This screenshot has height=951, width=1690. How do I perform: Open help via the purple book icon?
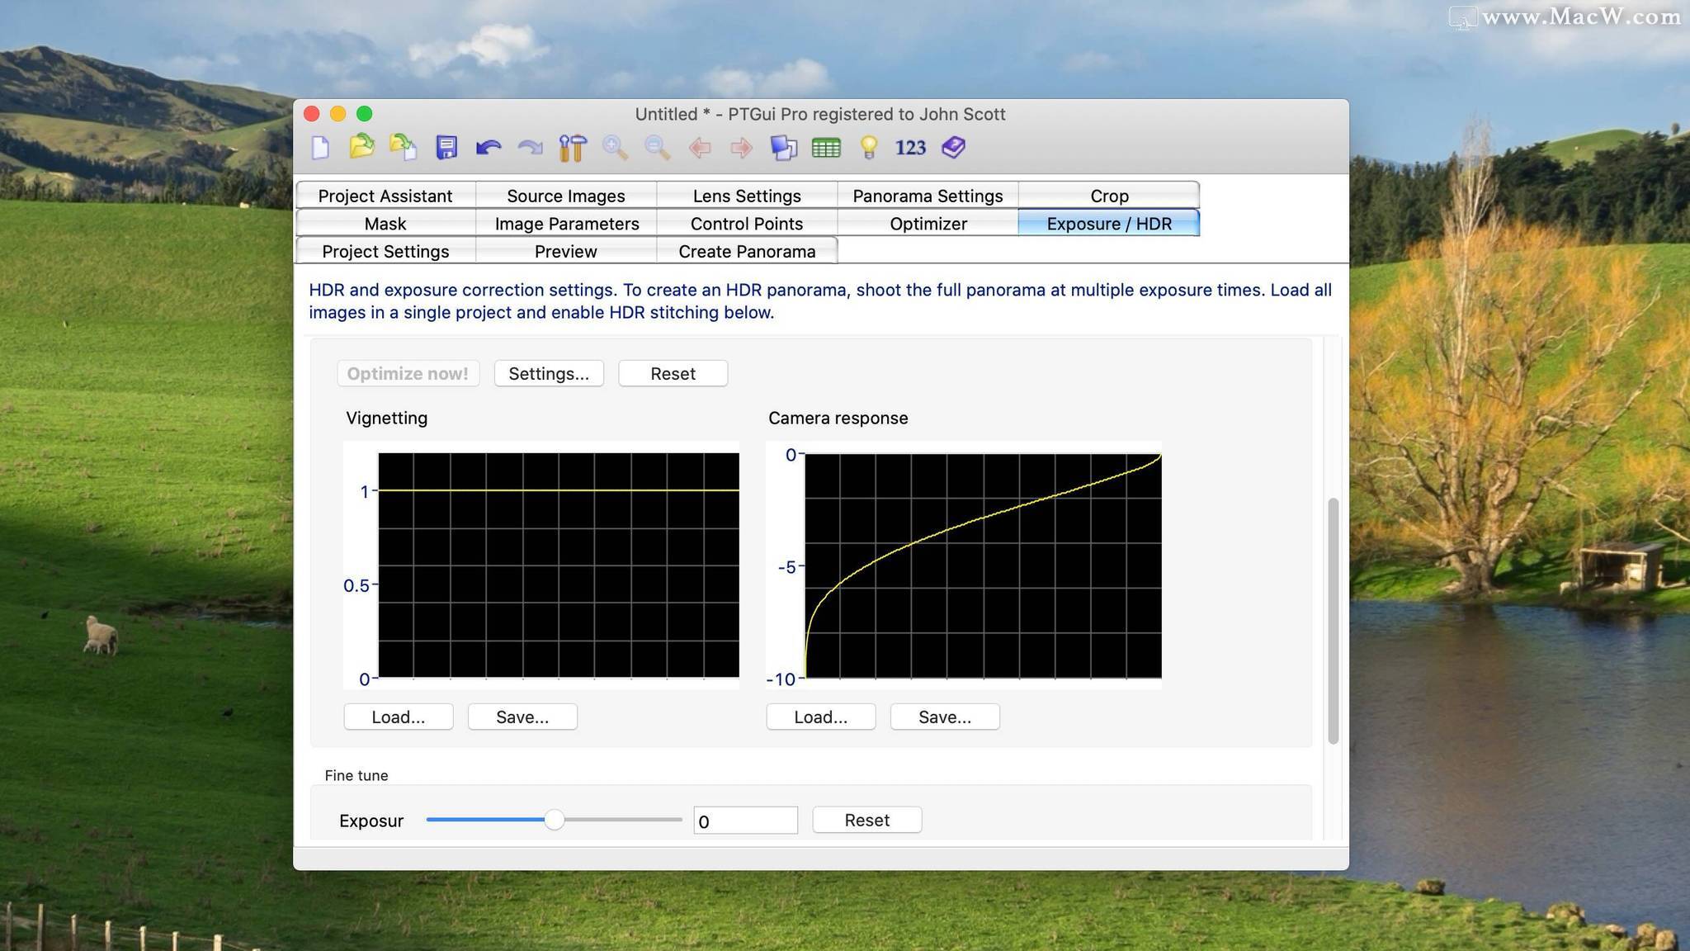click(953, 148)
